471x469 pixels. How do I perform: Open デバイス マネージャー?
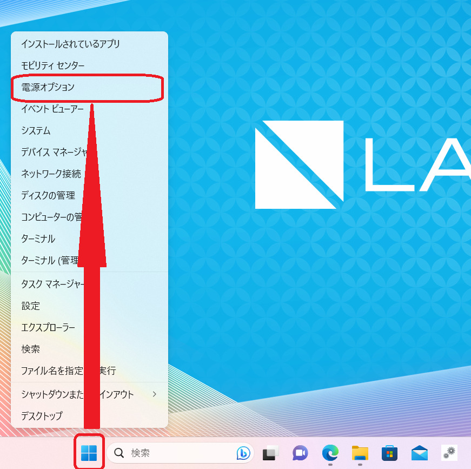(x=90, y=152)
